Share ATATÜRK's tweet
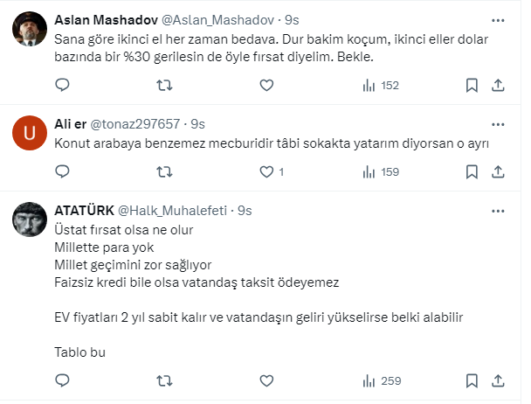The height and width of the screenshot is (404, 531). pyautogui.click(x=498, y=380)
